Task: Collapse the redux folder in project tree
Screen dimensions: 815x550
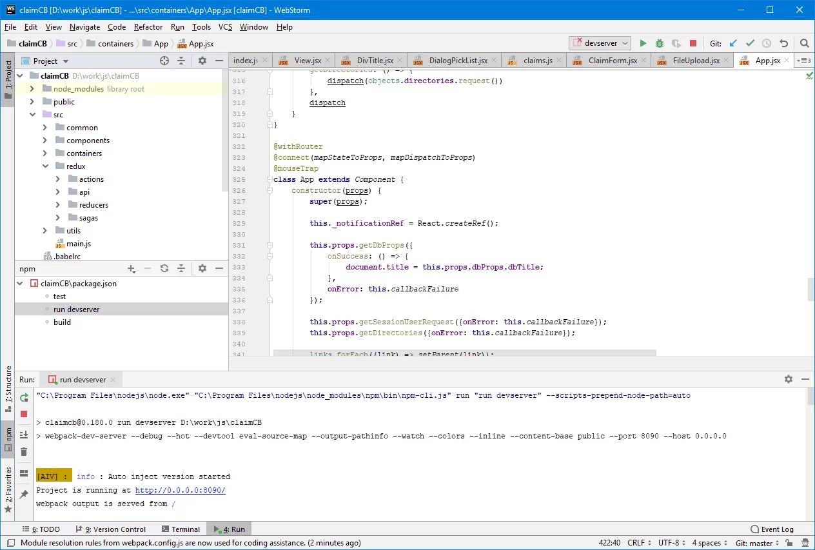Action: [x=45, y=166]
